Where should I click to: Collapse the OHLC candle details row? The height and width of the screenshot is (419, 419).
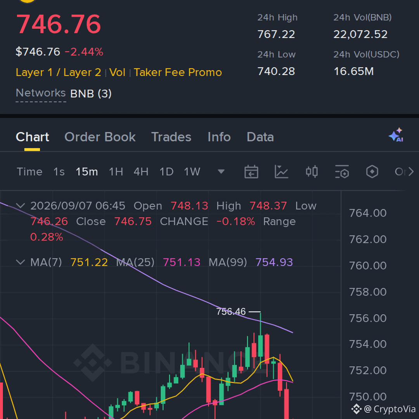20,206
